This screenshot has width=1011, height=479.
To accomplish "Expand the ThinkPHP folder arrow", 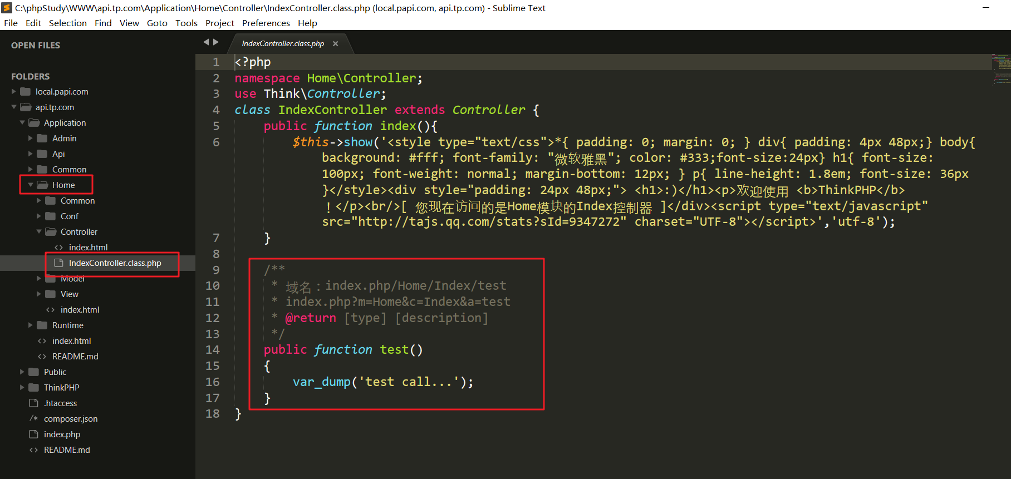I will click(x=22, y=388).
